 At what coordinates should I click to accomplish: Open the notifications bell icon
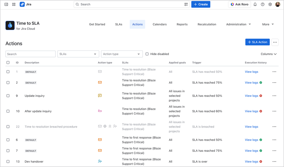pos(255,4)
